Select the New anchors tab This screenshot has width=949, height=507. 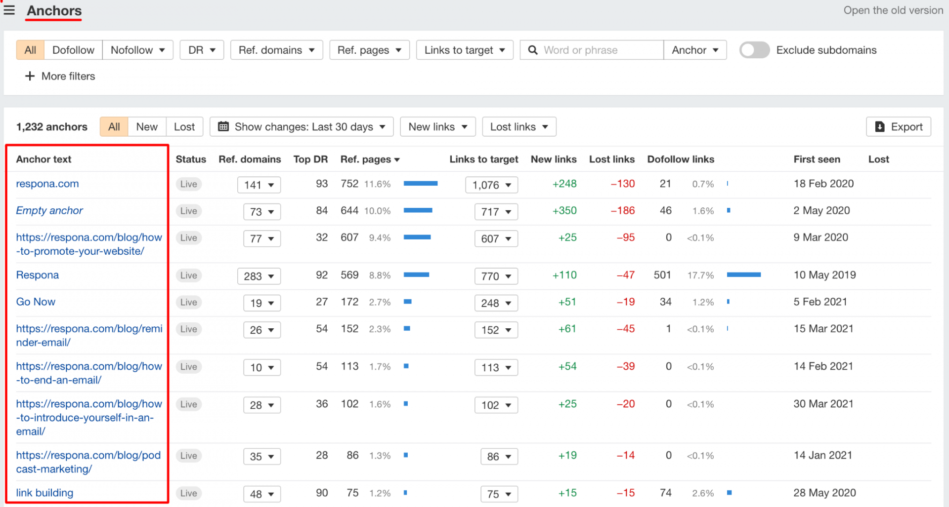(147, 127)
